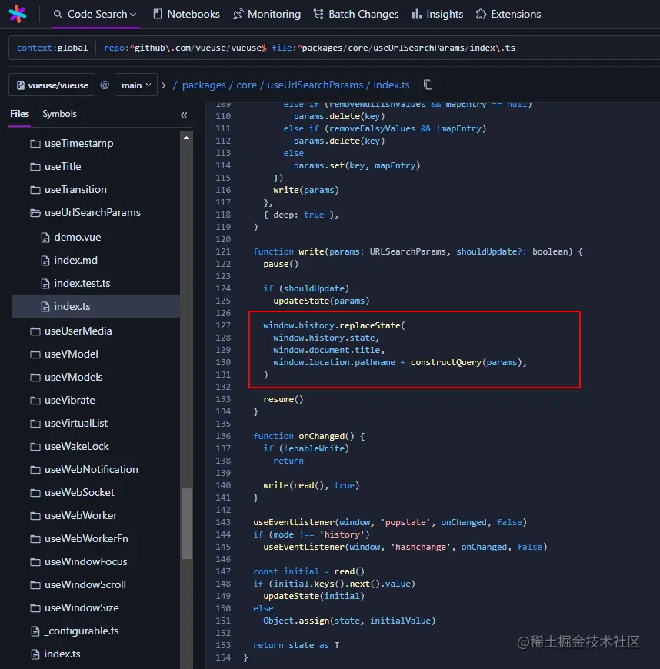Click onChanged function name on line 136
This screenshot has width=660, height=669.
tap(322, 436)
